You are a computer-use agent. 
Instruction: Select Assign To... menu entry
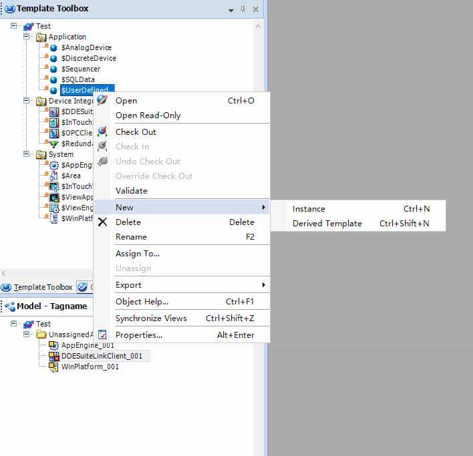[x=182, y=254]
